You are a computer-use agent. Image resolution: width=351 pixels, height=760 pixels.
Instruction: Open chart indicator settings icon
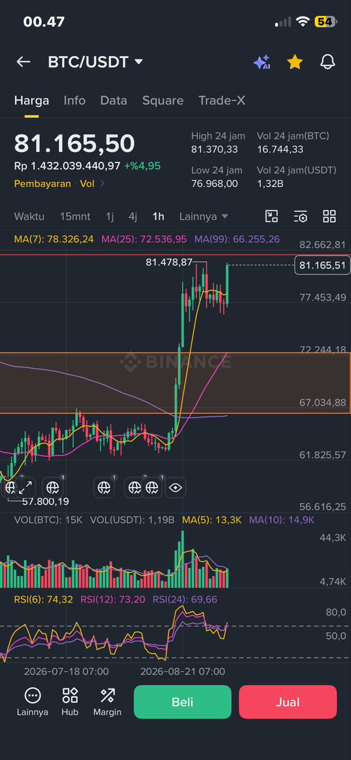click(x=300, y=216)
